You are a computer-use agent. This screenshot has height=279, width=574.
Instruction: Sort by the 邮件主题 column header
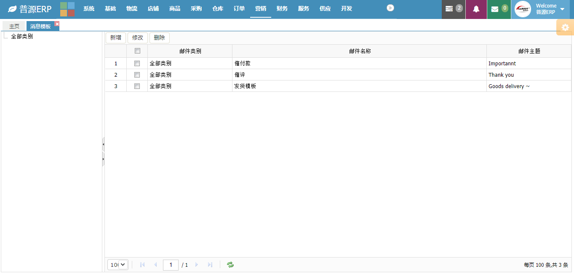tap(529, 51)
